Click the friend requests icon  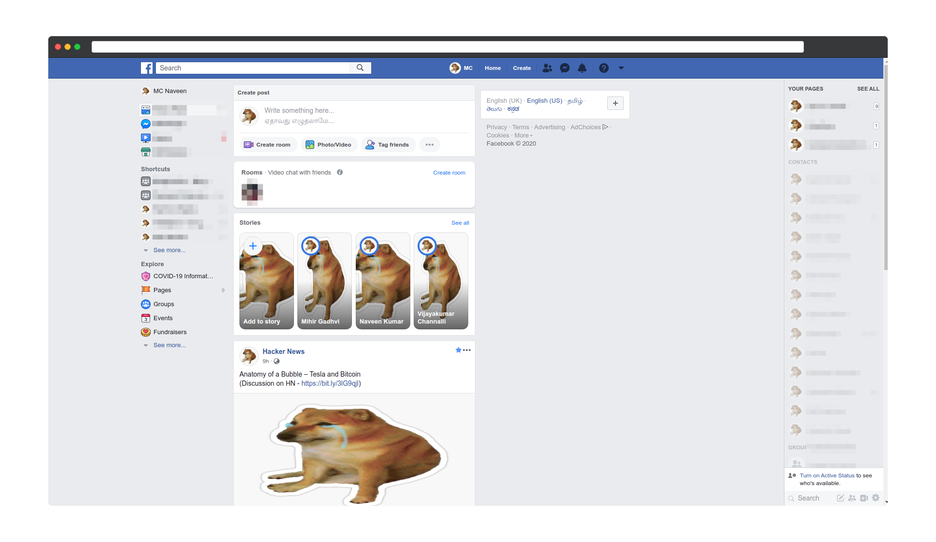(547, 68)
